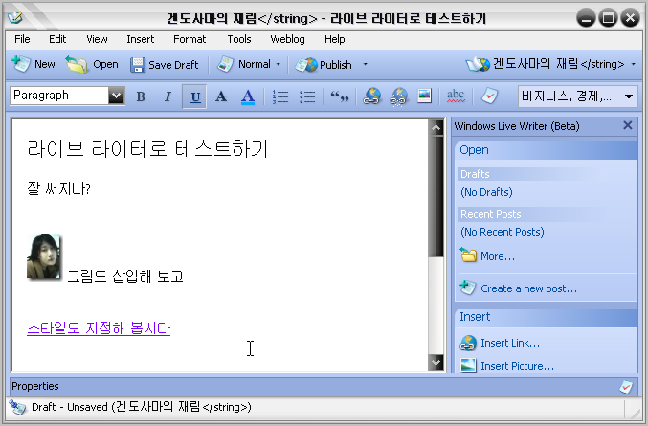Open the Paragraph style dropdown
The image size is (648, 426).
pyautogui.click(x=116, y=96)
